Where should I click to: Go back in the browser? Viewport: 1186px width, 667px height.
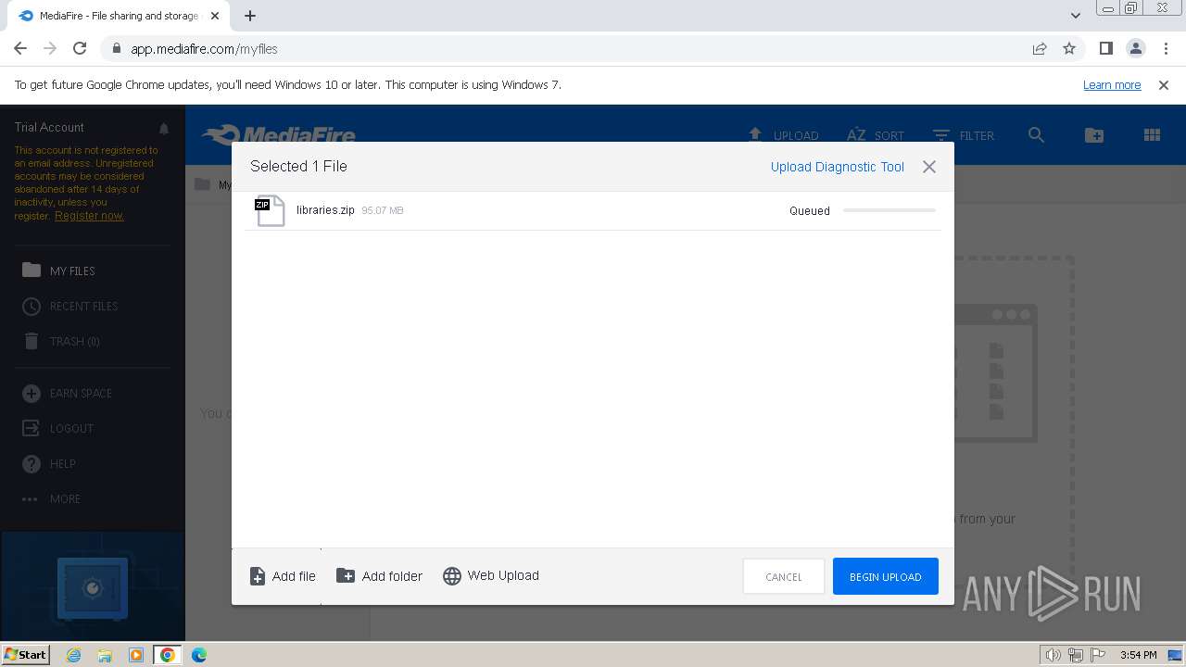[x=20, y=48]
